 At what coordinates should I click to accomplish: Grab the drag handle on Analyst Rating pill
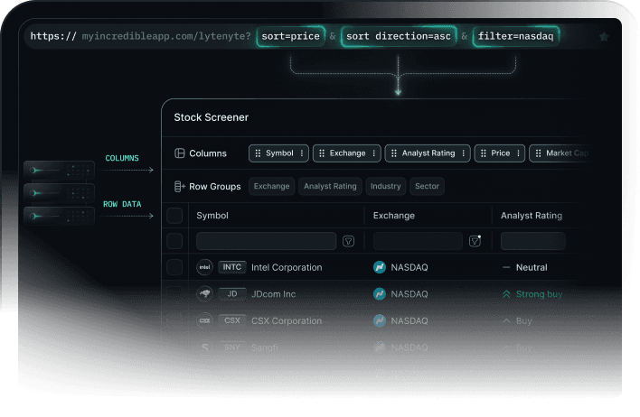[x=394, y=153]
